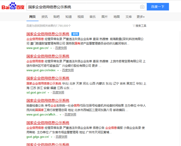
Task: Open the 地图 tab
Action: (x=116, y=17)
